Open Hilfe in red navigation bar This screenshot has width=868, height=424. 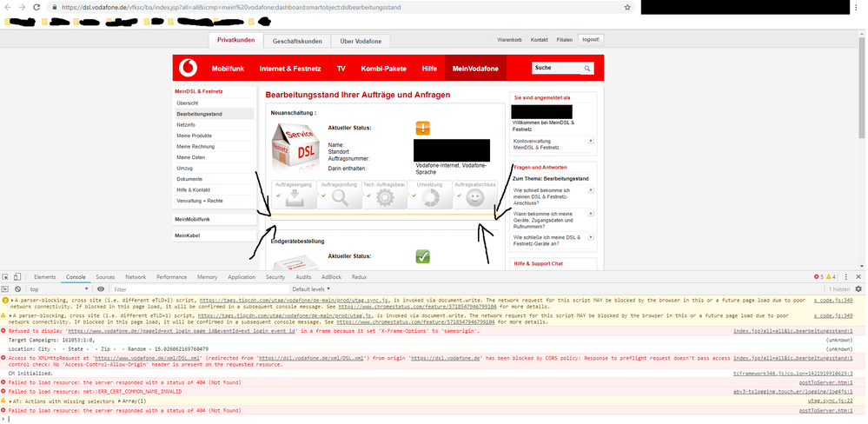tap(429, 69)
